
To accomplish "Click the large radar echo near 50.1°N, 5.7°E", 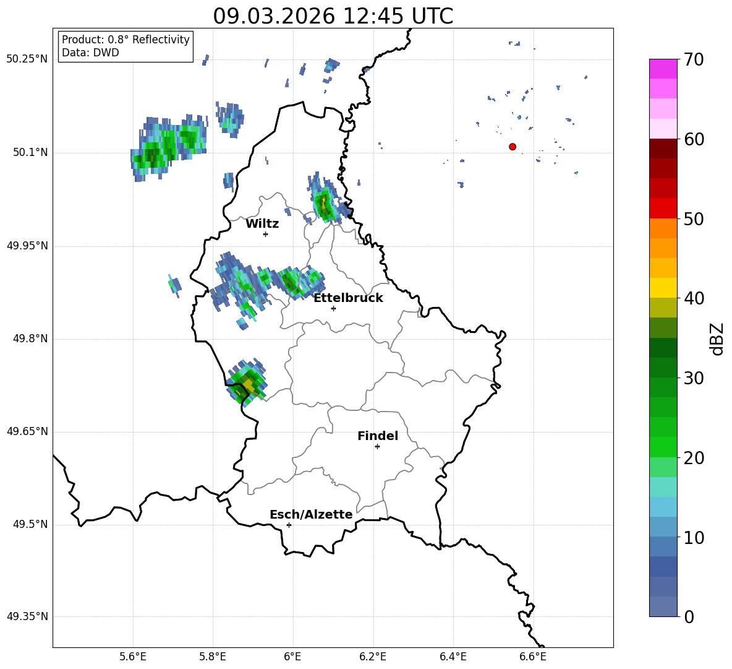I will pos(169,148).
